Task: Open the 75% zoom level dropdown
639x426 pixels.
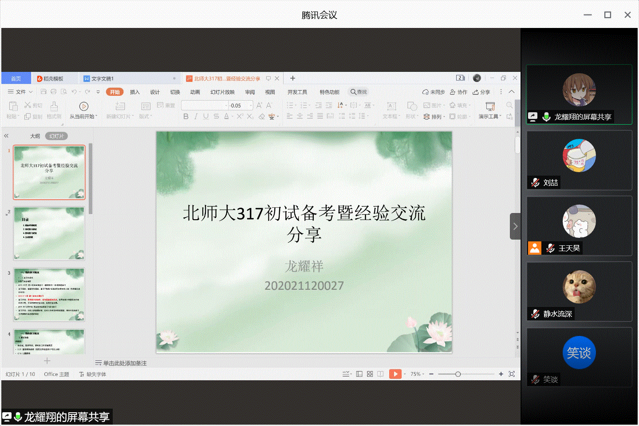Action: tap(417, 374)
